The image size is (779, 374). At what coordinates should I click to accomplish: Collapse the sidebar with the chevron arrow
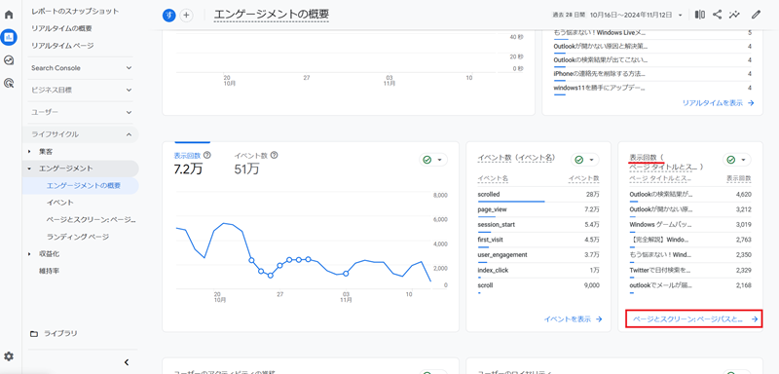(x=127, y=362)
